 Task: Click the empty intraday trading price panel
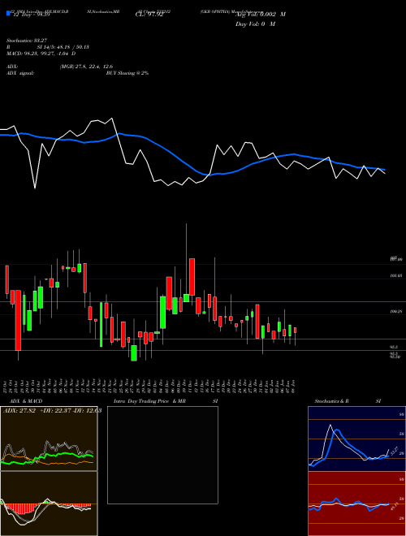162,455
